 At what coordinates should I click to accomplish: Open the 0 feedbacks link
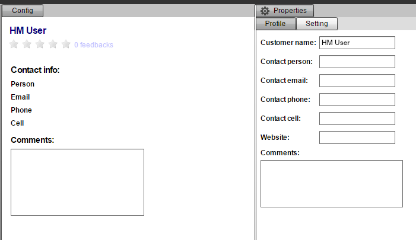pyautogui.click(x=94, y=45)
